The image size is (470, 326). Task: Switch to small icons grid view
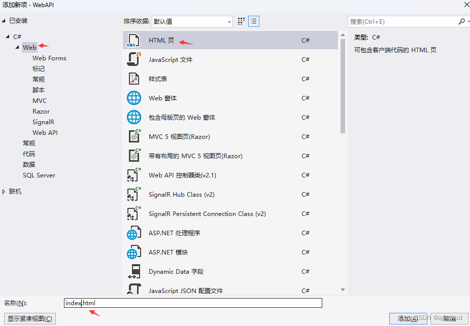pyautogui.click(x=241, y=21)
